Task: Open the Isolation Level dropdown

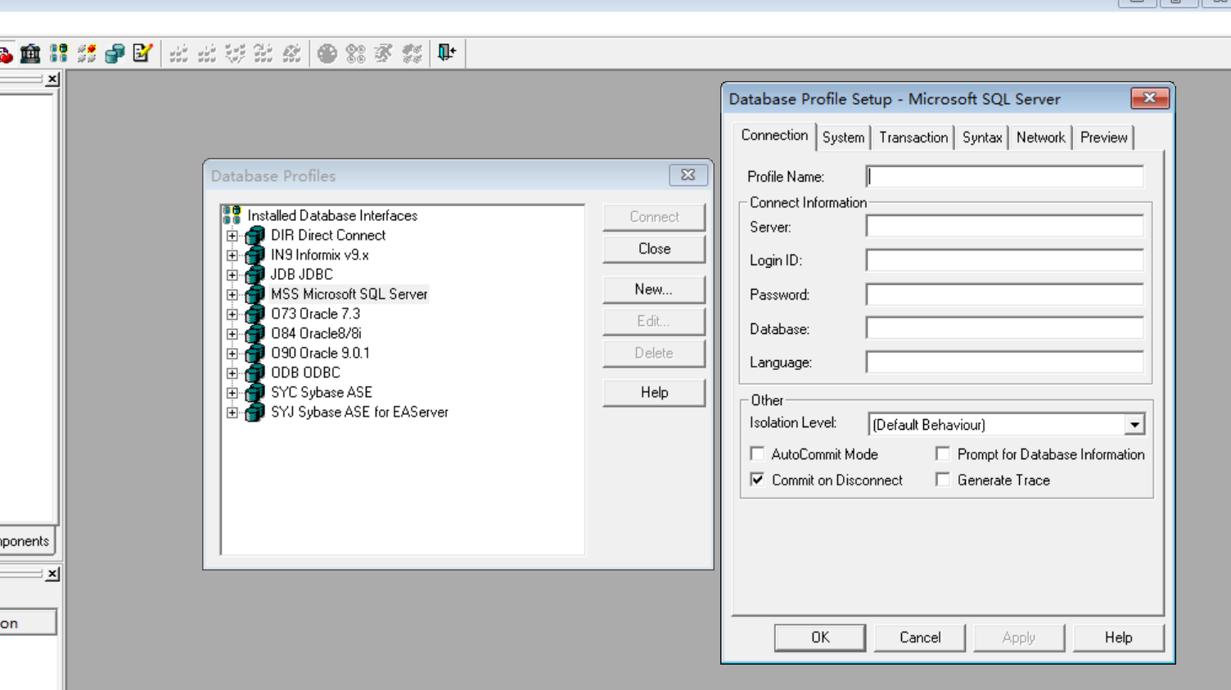Action: pyautogui.click(x=1134, y=424)
